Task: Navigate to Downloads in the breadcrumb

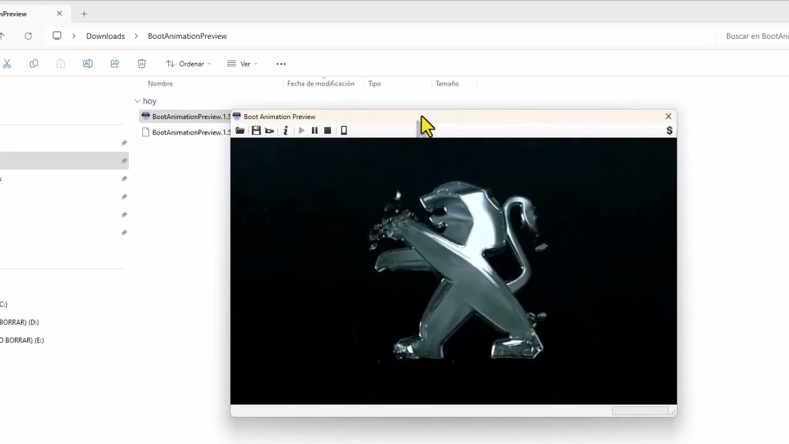Action: click(x=105, y=36)
